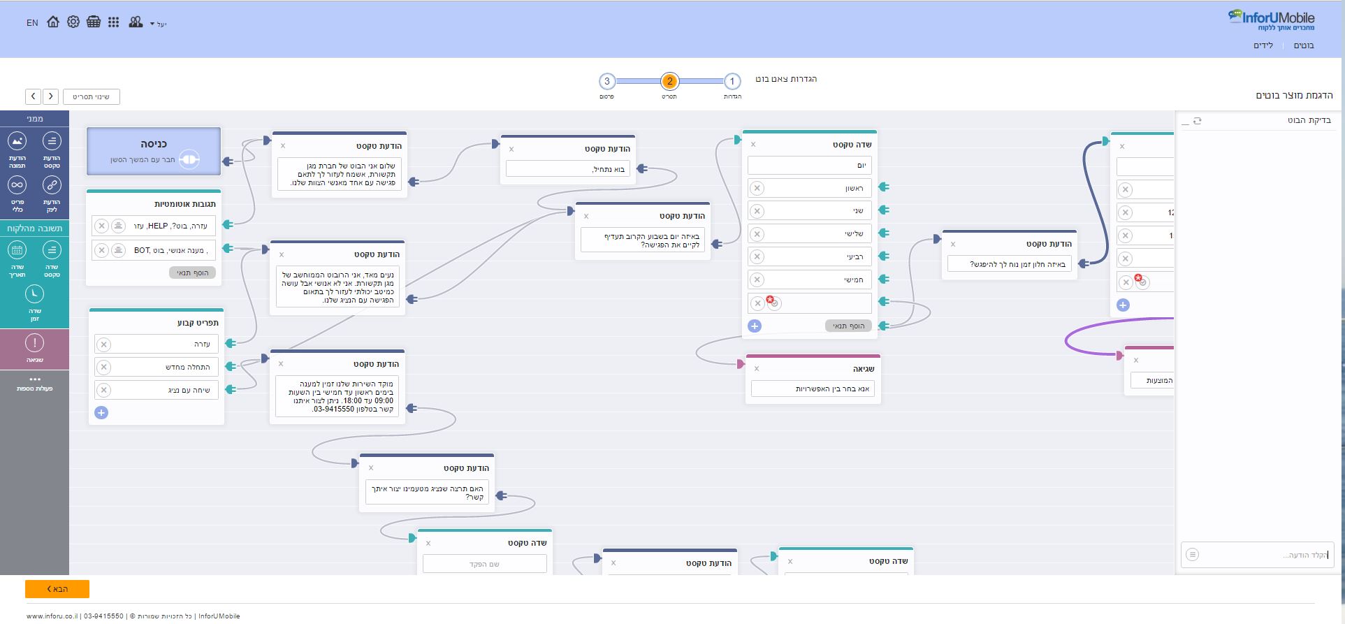The image size is (1345, 624).
Task: Open the apps grid icon
Action: pyautogui.click(x=114, y=22)
